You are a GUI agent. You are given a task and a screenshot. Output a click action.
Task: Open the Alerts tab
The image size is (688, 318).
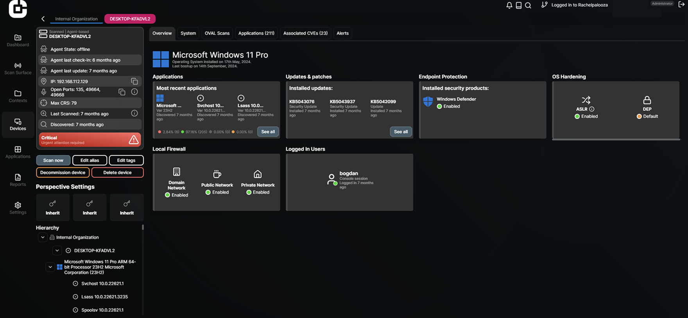(x=342, y=33)
